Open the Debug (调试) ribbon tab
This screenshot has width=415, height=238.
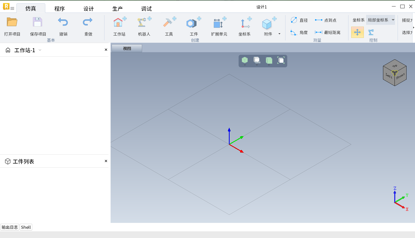tap(146, 9)
